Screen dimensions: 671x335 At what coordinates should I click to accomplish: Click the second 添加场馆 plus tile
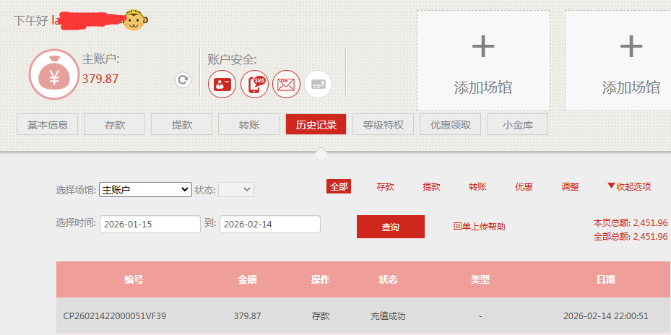(631, 61)
